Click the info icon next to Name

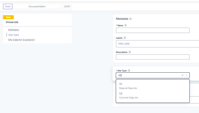tap(126, 25)
